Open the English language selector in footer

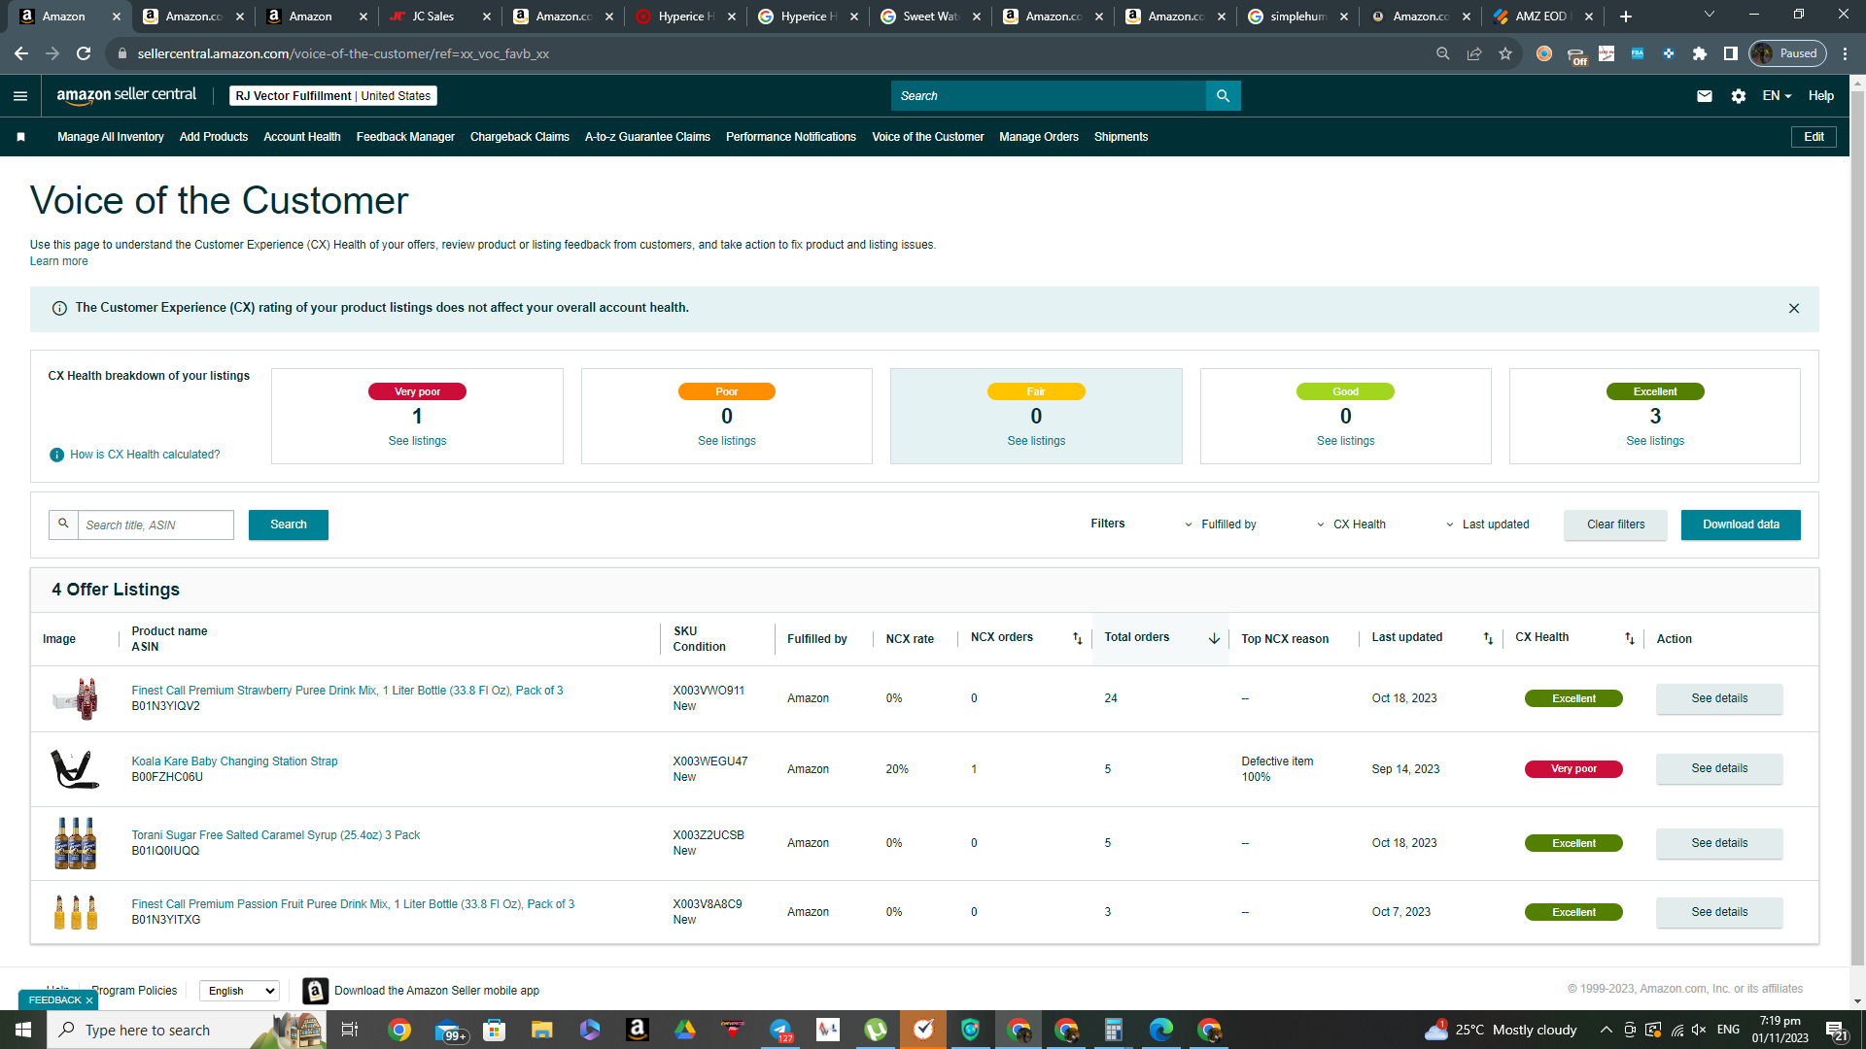(239, 991)
